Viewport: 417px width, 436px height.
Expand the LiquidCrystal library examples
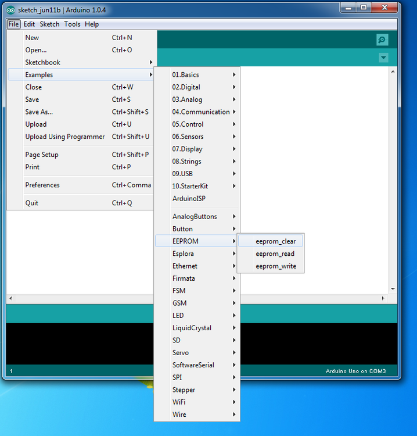coord(197,328)
